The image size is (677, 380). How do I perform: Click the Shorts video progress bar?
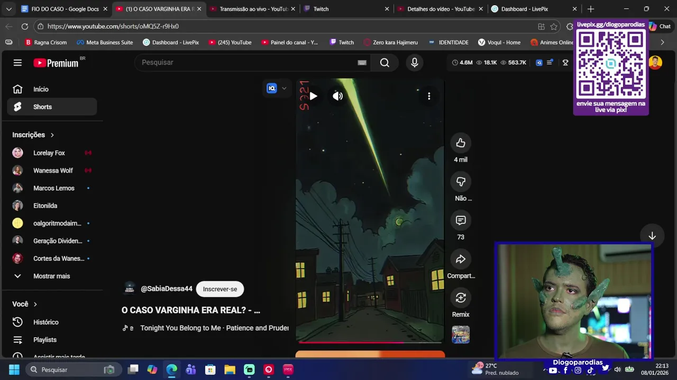pyautogui.click(x=370, y=342)
